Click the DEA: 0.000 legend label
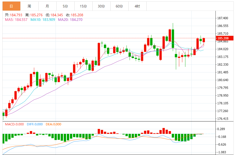The image size is (235, 155). click(x=53, y=124)
